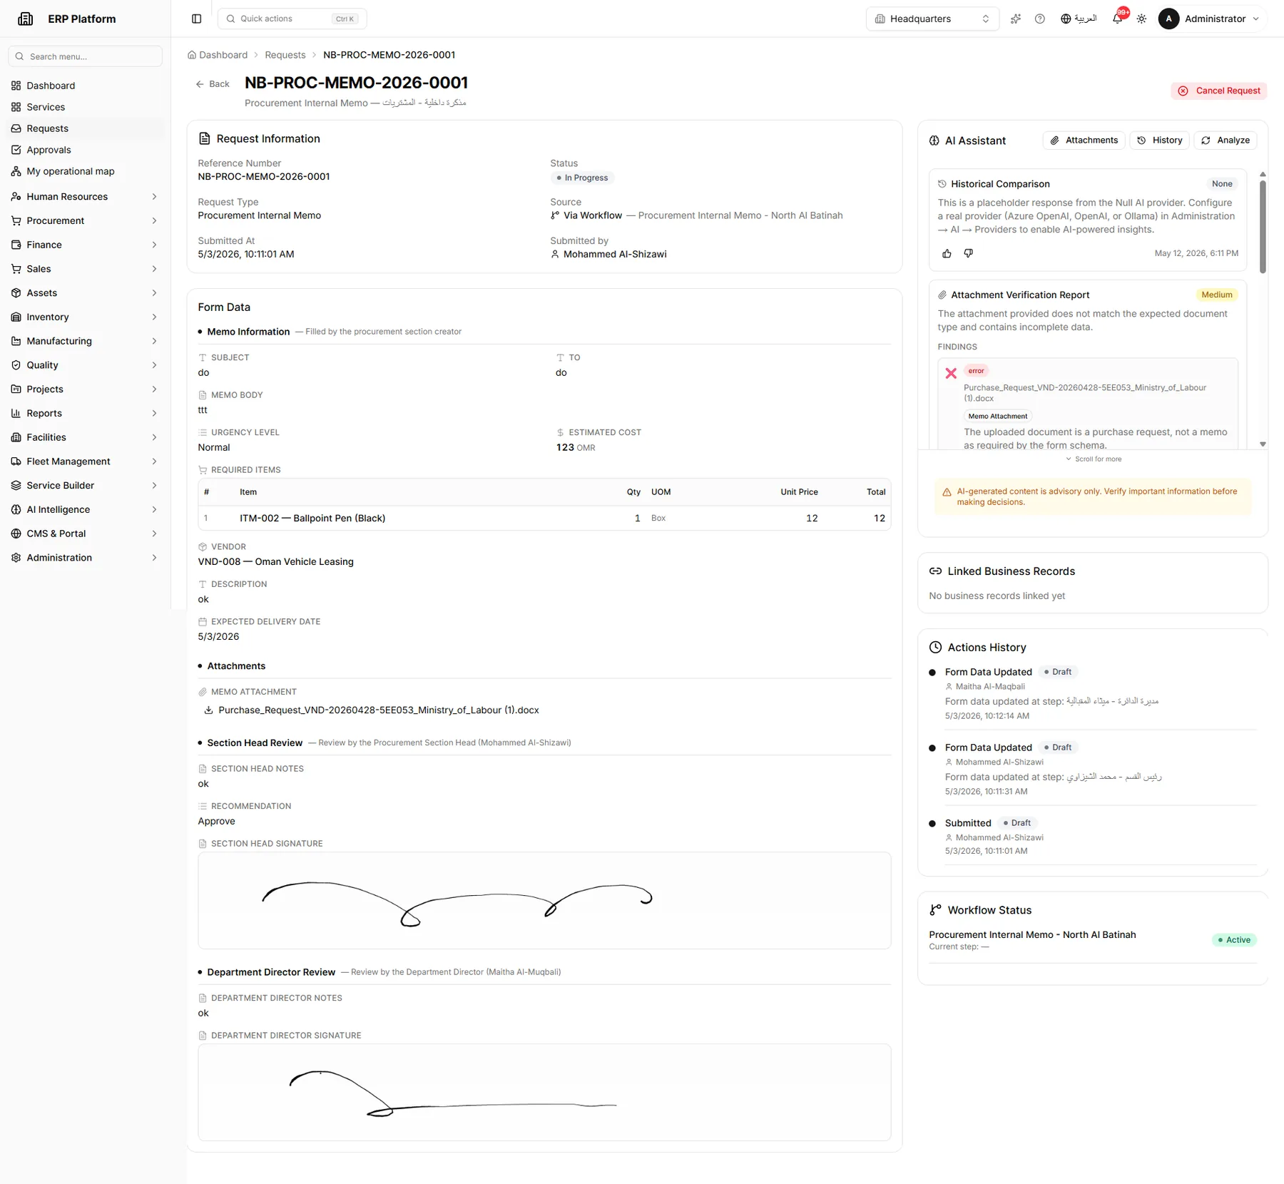Expand the Administration menu

[x=85, y=558]
